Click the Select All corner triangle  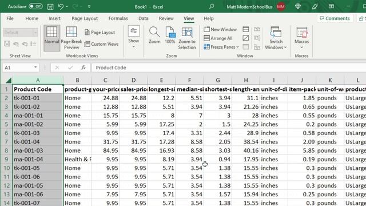(x=9, y=81)
